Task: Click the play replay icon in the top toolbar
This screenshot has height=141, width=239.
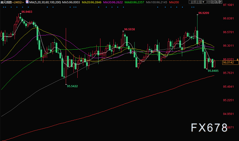Action: 217,2
